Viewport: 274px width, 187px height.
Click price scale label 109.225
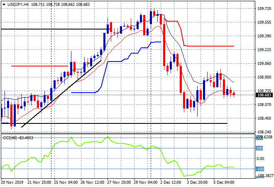(x=264, y=50)
